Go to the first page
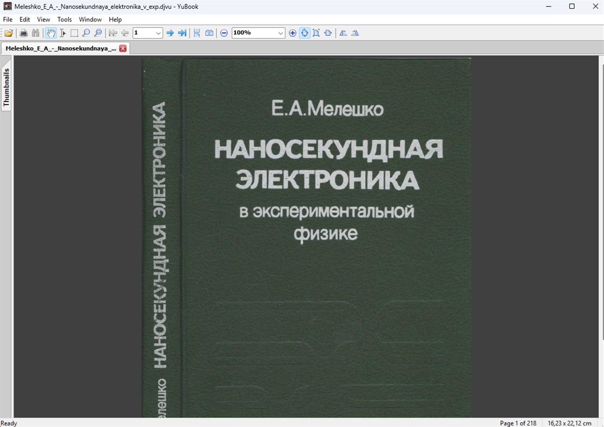Viewport: 604px width, 427px height. [113, 33]
